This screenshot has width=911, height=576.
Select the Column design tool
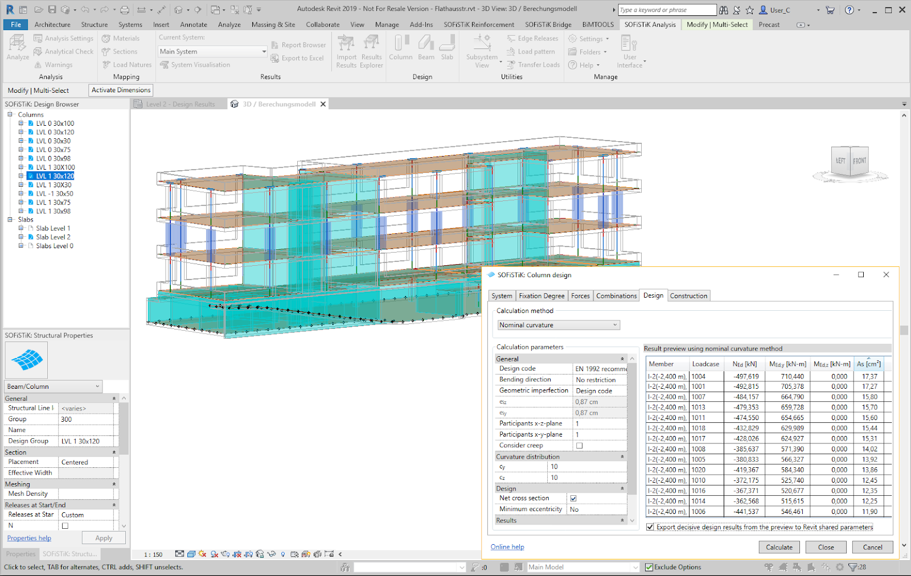(x=401, y=50)
